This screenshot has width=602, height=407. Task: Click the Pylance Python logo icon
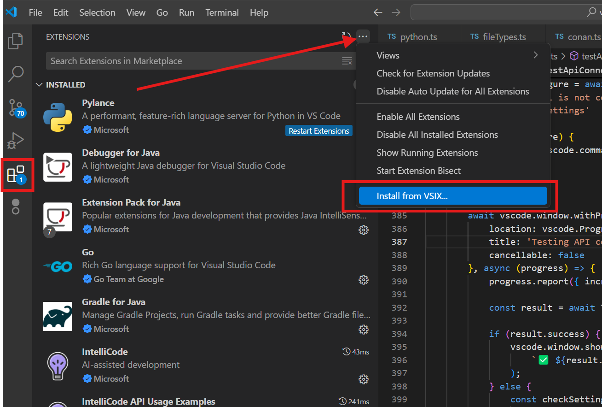(58, 117)
